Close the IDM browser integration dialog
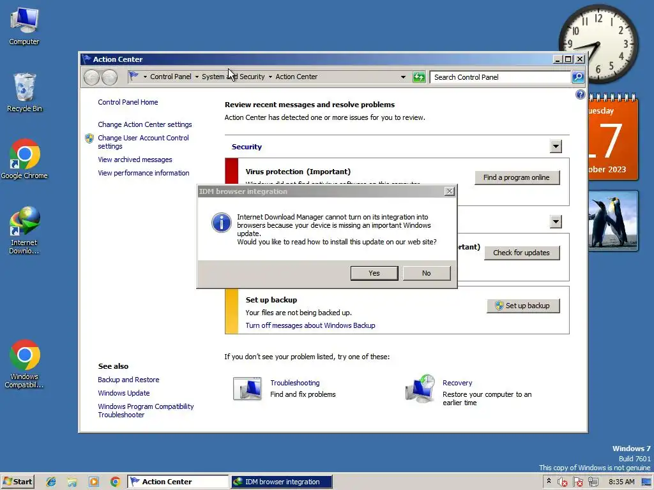654x490 pixels. (x=449, y=191)
